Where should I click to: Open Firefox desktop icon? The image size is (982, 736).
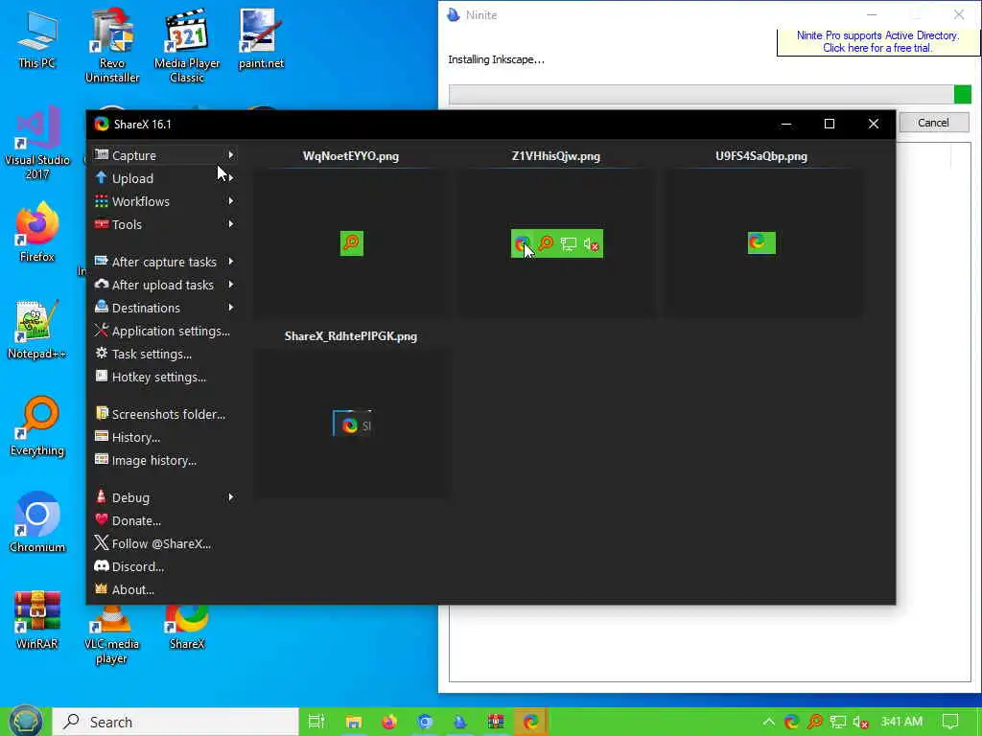coord(37,232)
